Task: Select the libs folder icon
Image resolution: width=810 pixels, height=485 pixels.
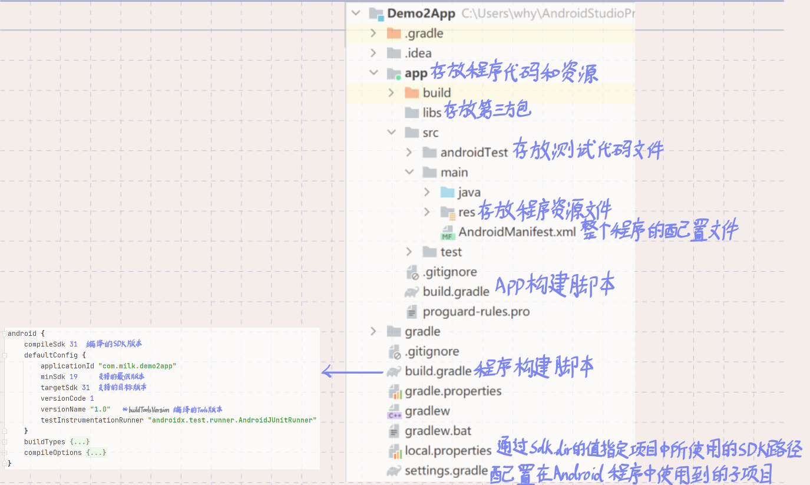Action: click(412, 113)
